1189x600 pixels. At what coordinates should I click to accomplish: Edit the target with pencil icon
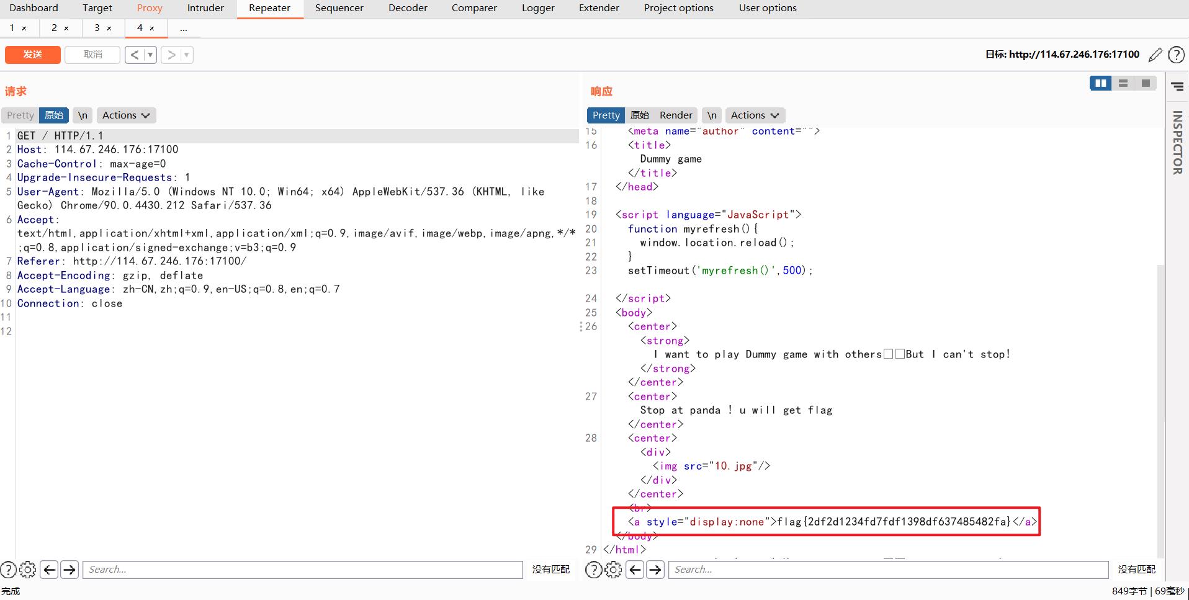click(x=1155, y=55)
